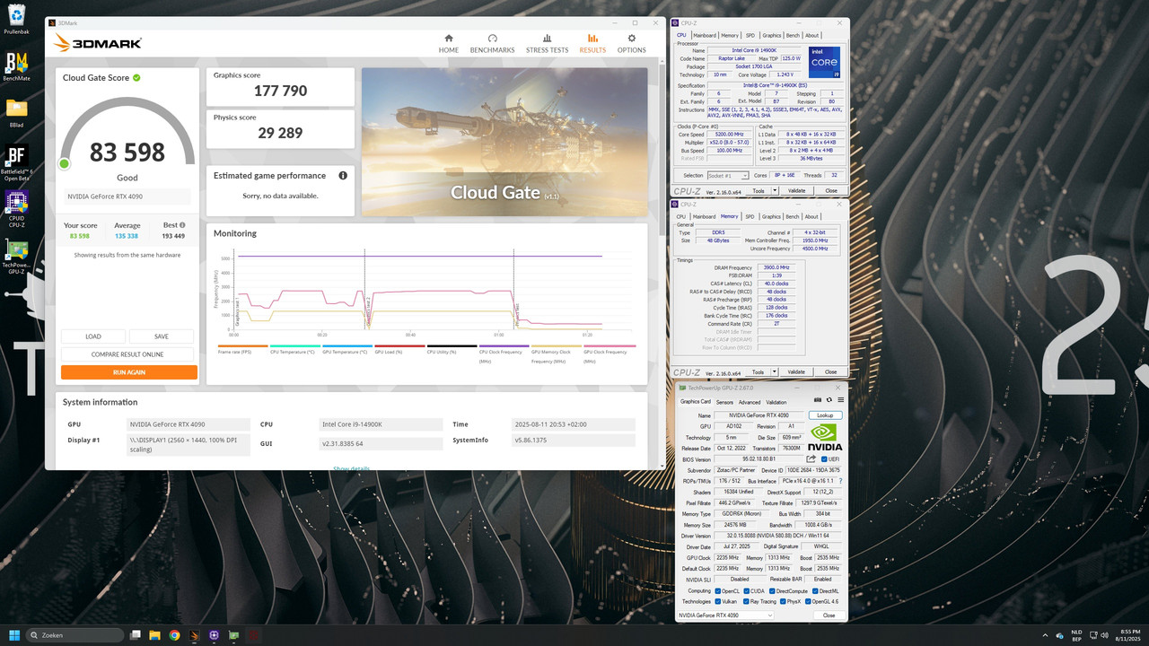Toggle the OpenCL checkbox in GPU-Z
The height and width of the screenshot is (646, 1149).
(717, 591)
